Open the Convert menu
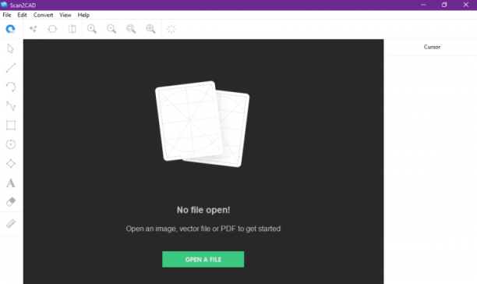This screenshot has height=284, width=477. (x=43, y=15)
